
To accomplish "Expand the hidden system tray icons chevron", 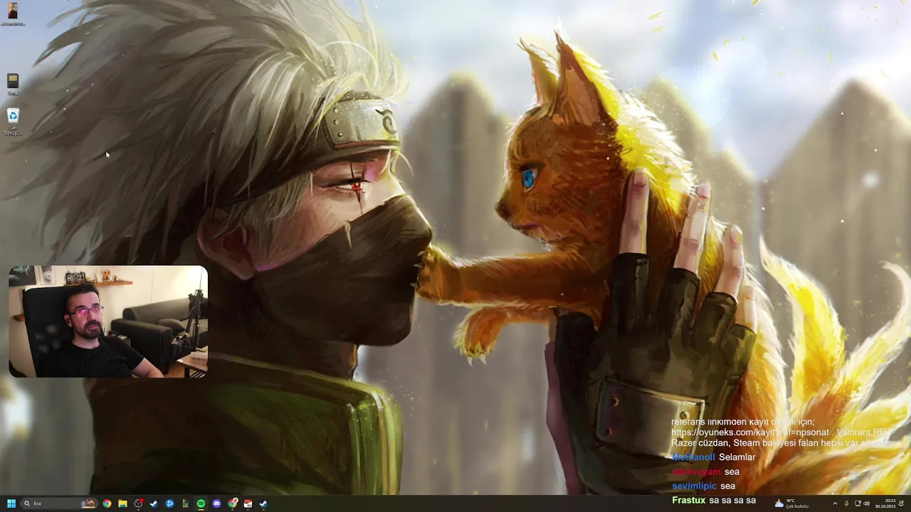I will [x=835, y=503].
